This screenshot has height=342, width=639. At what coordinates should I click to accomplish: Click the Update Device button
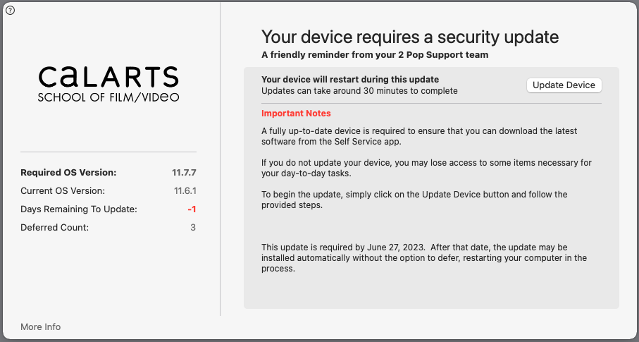tap(564, 85)
